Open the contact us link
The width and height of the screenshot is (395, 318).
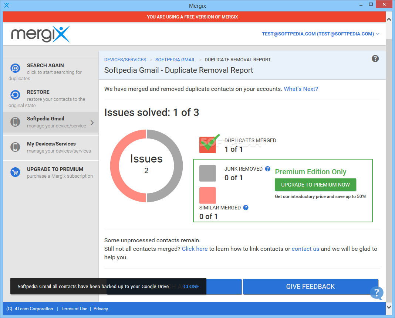[x=305, y=249]
